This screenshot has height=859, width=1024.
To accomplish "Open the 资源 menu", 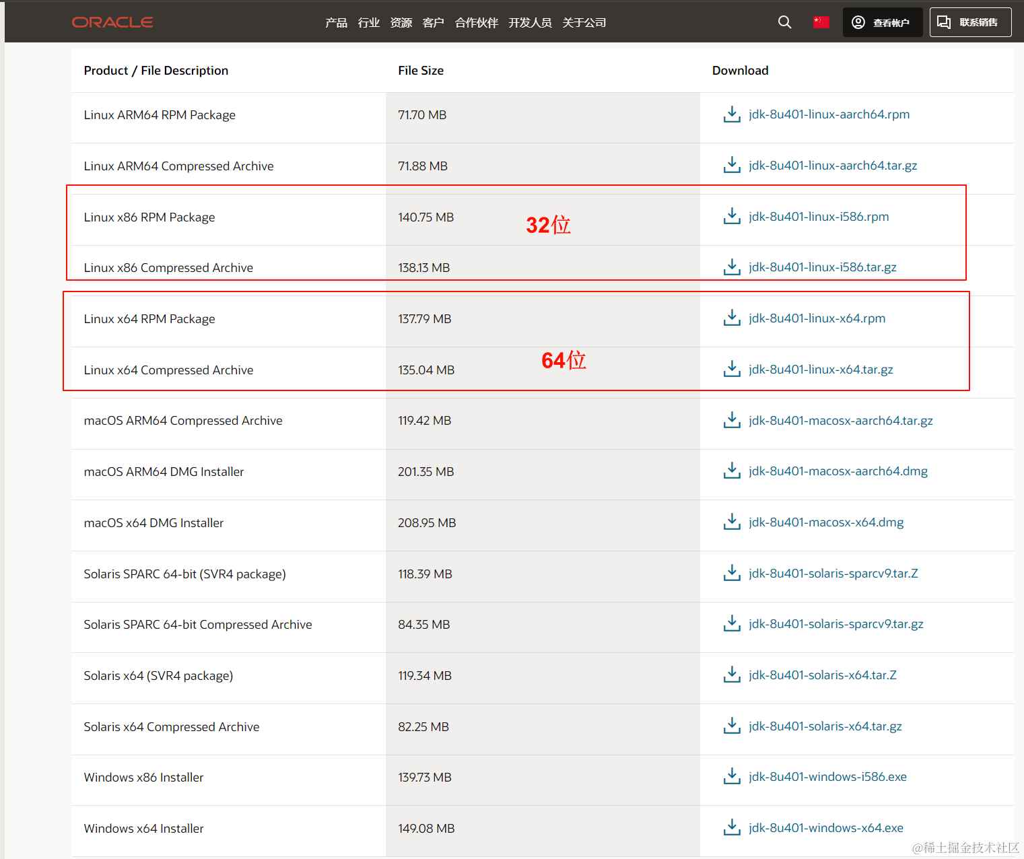I will point(401,23).
